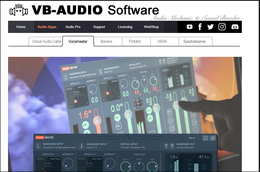The image size is (260, 172).
Task: Click the '-67.3 dB' level readout
Action: (x=203, y=157)
